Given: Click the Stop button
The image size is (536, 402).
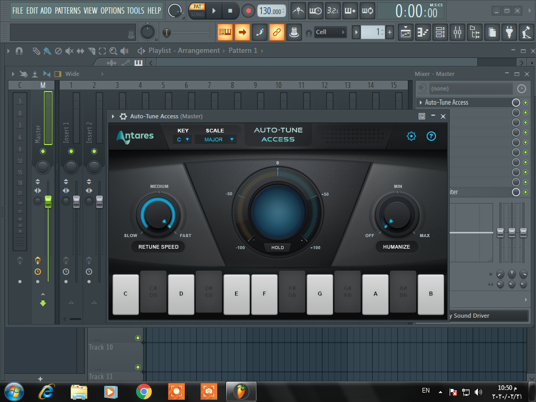Looking at the screenshot, I should [230, 11].
